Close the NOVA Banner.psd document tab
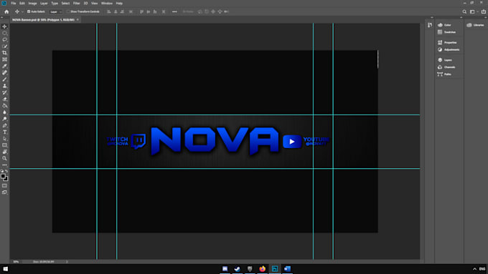The image size is (488, 274). pyautogui.click(x=78, y=19)
